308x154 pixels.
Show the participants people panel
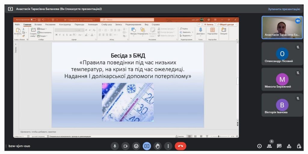pos(269,146)
